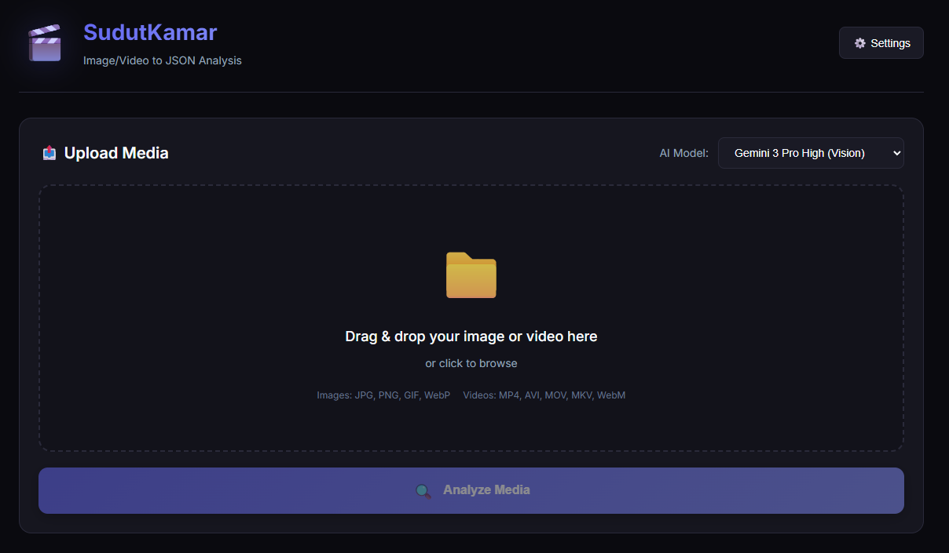Click the gear icon in Settings
Screen dimensions: 949x553
click(860, 43)
